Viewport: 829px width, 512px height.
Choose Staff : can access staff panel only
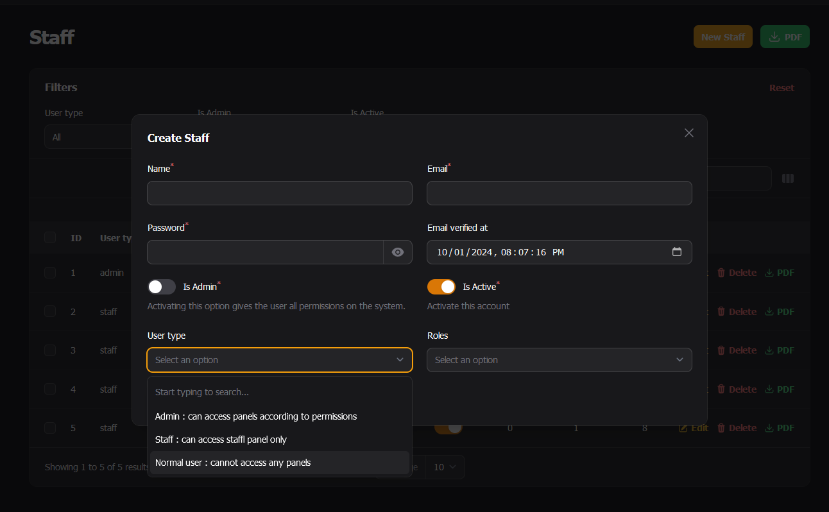point(280,439)
